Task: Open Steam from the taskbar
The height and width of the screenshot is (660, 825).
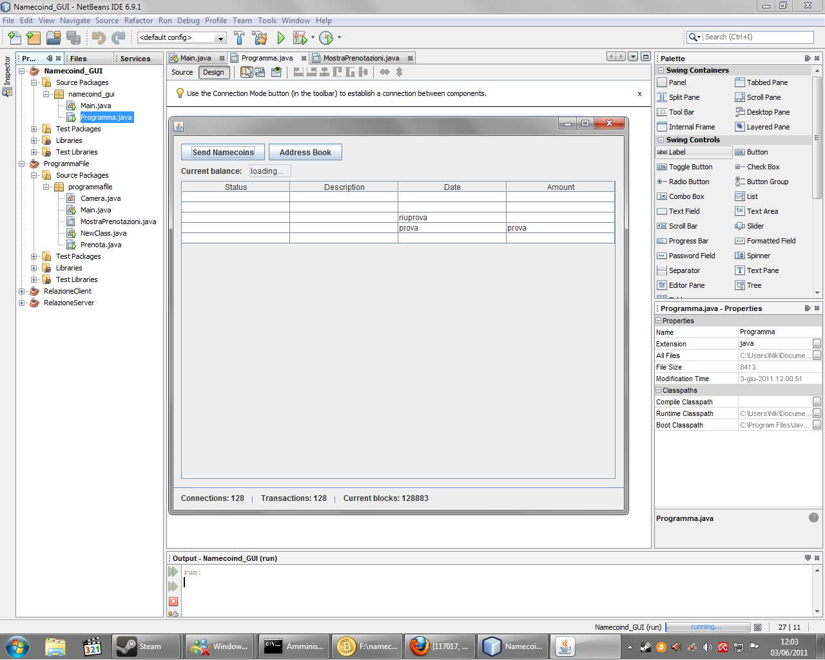Action: pos(146,646)
